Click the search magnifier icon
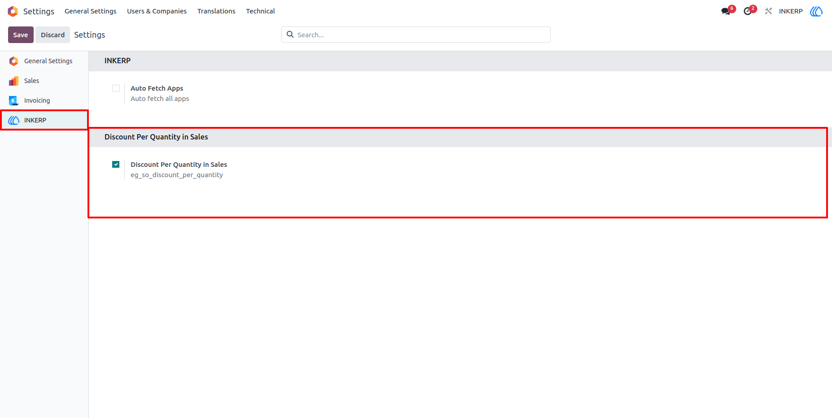 [290, 35]
